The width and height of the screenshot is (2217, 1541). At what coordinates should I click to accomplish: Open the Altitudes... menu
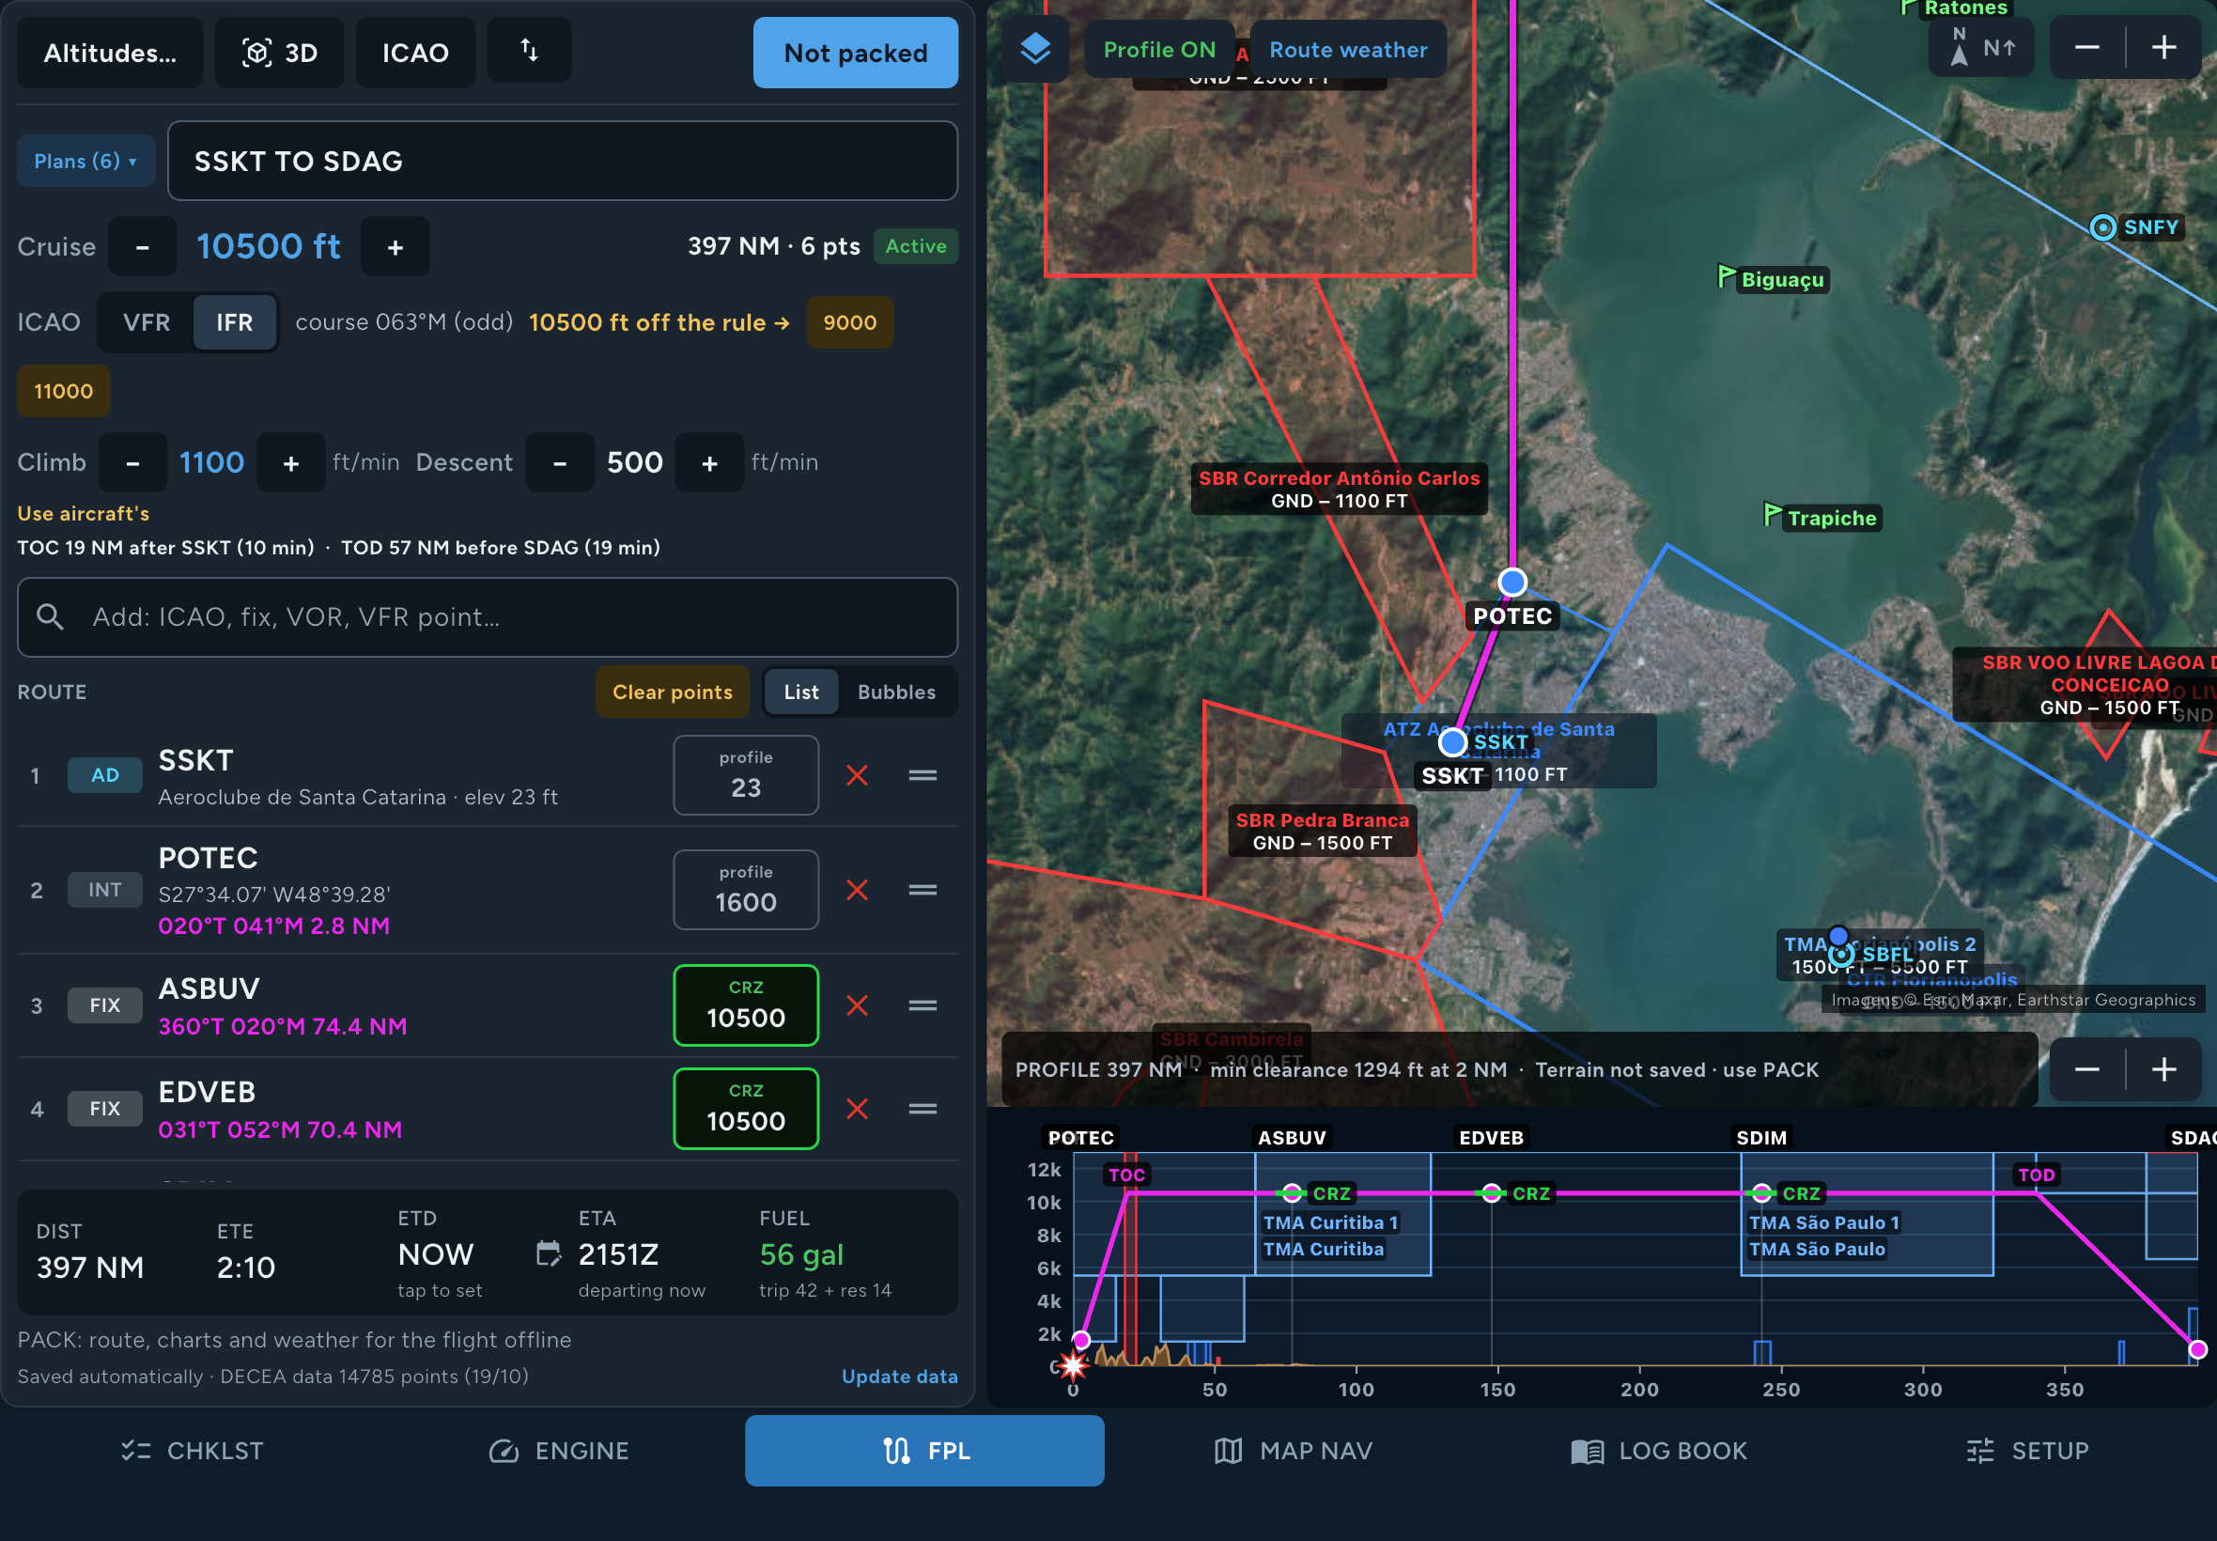(110, 52)
